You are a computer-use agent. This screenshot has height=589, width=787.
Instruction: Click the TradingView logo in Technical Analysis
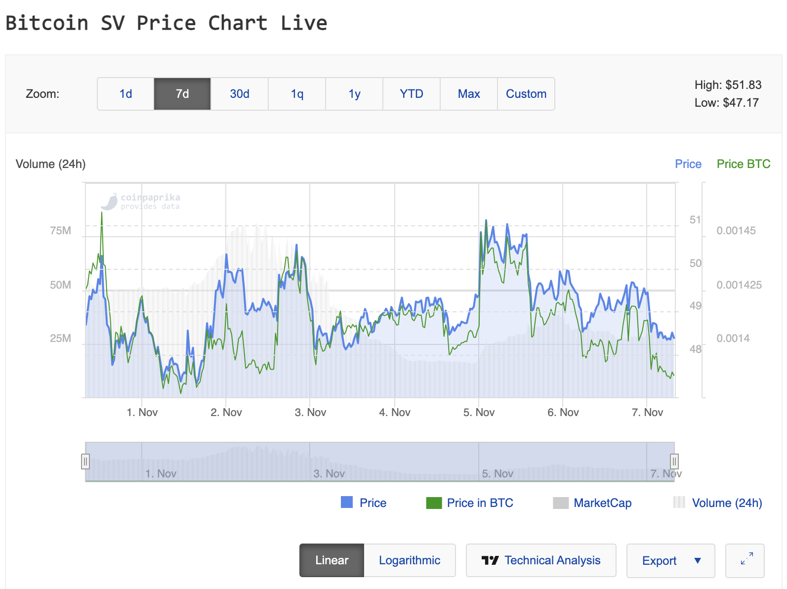(490, 560)
